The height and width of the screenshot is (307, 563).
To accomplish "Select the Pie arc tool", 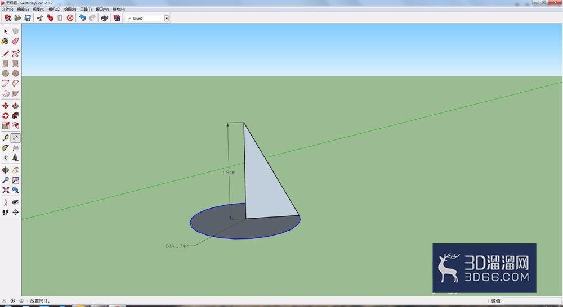I will click(15, 93).
